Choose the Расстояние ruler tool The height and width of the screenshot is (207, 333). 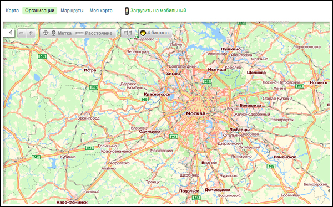94,33
